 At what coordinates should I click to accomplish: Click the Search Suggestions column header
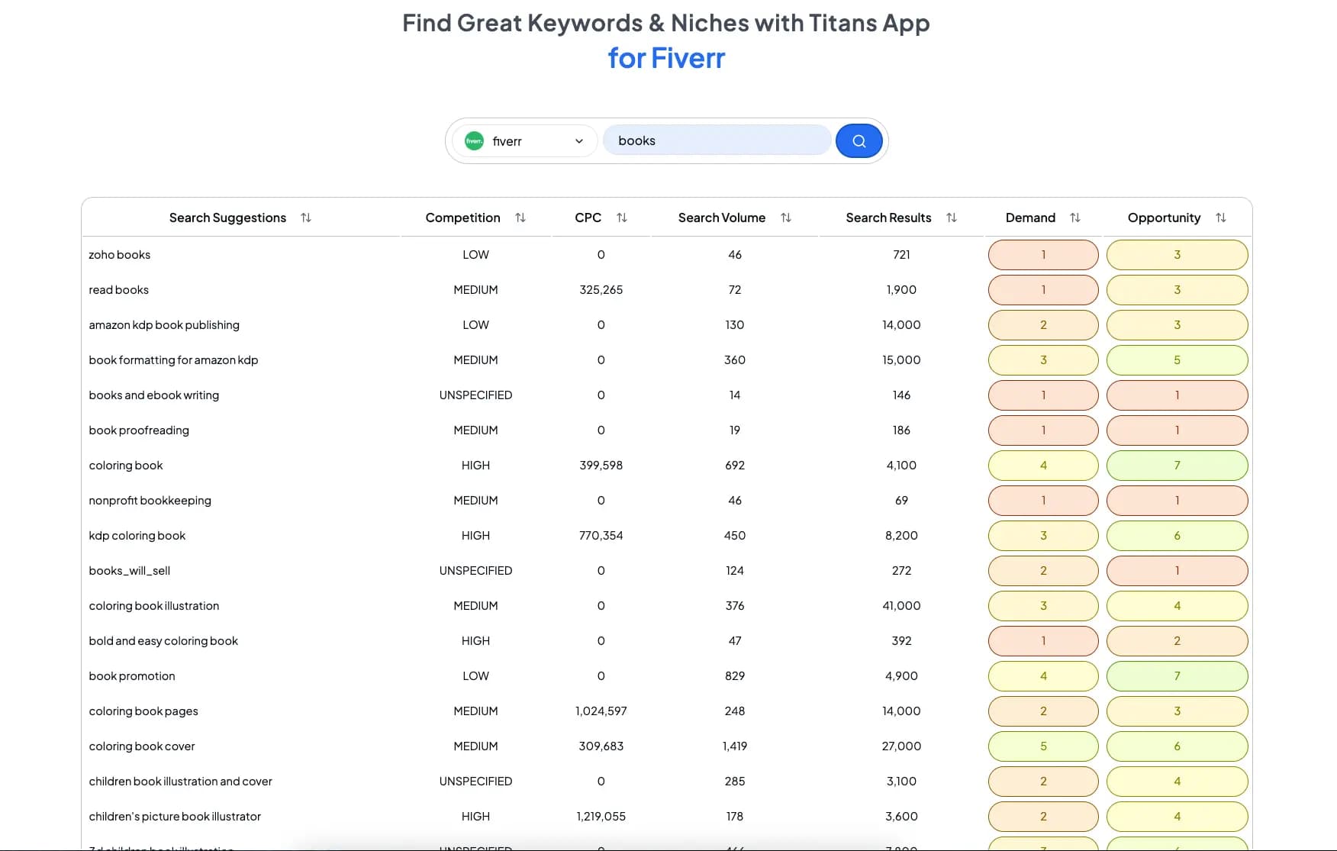click(227, 218)
